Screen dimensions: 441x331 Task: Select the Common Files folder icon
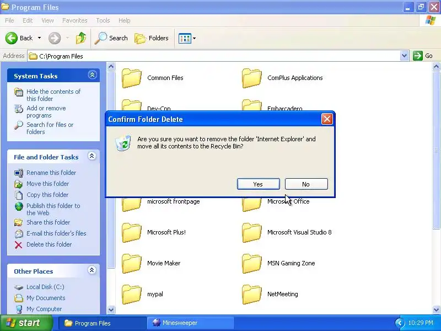point(131,78)
